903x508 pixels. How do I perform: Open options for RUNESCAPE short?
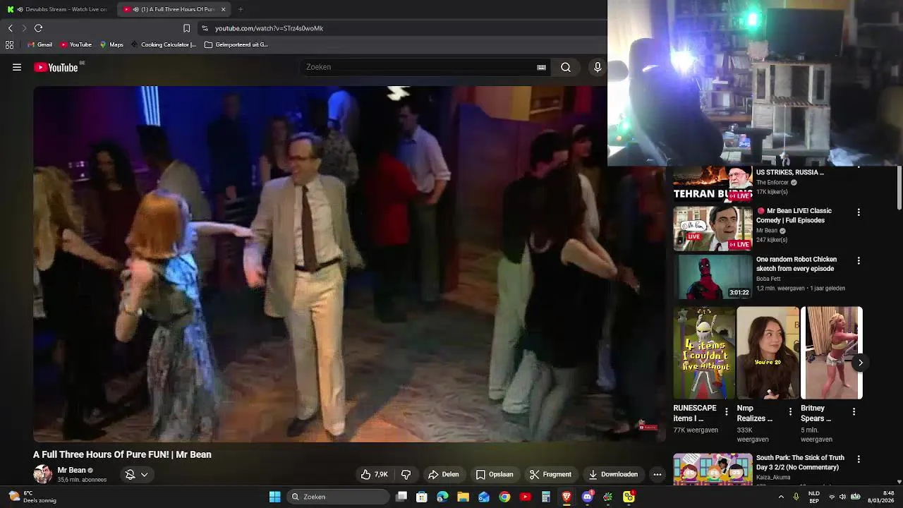coord(727,411)
